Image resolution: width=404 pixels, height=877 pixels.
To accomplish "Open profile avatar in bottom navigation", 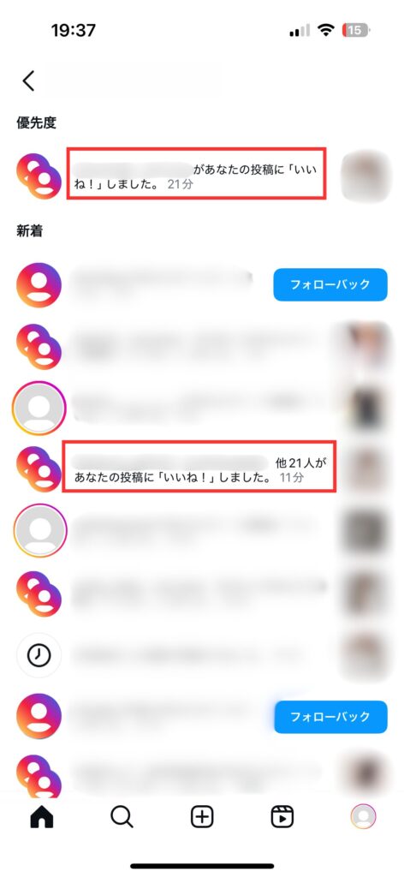I will (x=363, y=817).
